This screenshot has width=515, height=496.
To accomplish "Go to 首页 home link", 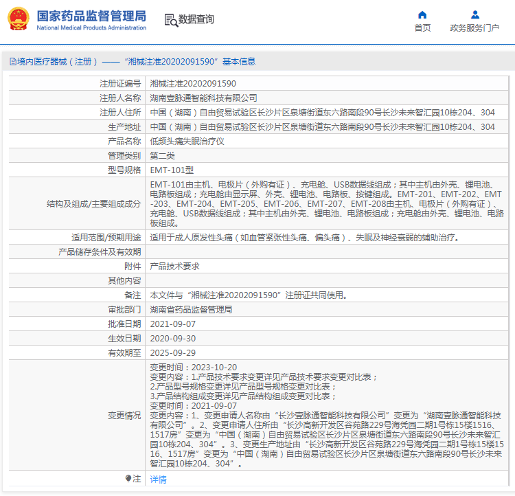I will click(x=422, y=28).
